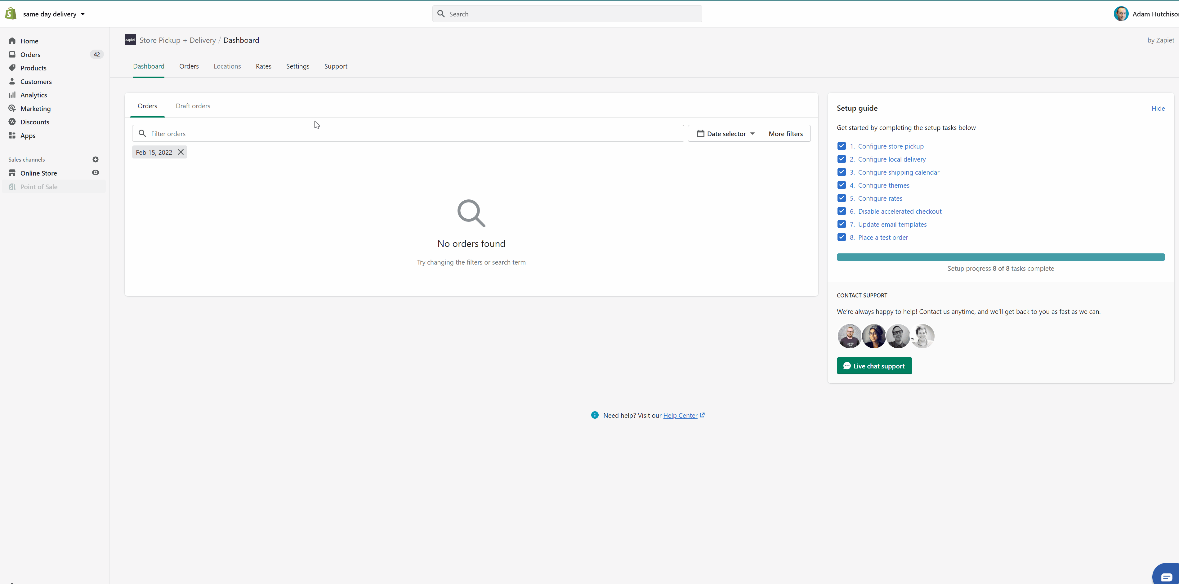This screenshot has width=1179, height=584.
Task: Expand the same day delivery store switcher
Action: [54, 14]
